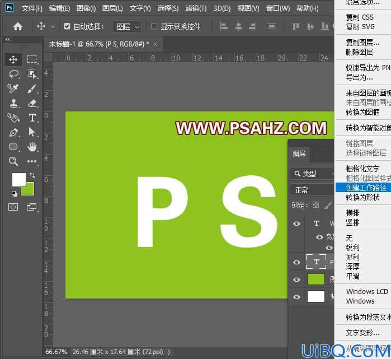Switch to the 图层 panel tab
391x359 pixels.
pos(299,153)
